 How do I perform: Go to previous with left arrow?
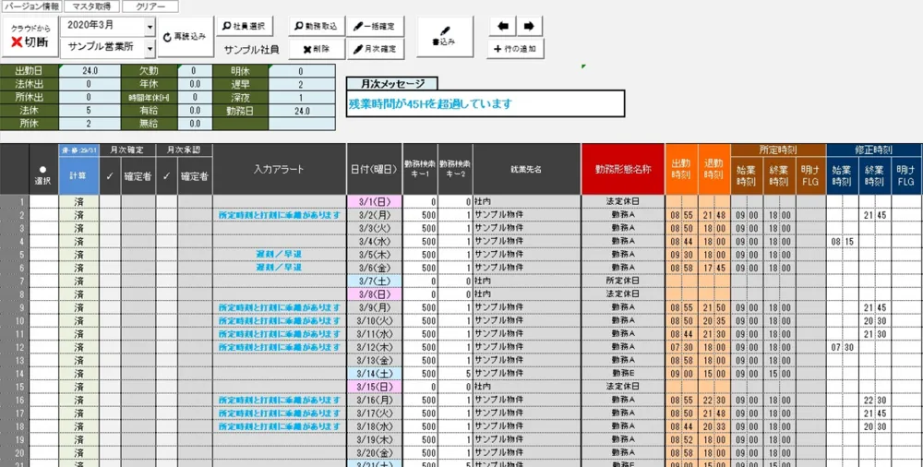[502, 27]
